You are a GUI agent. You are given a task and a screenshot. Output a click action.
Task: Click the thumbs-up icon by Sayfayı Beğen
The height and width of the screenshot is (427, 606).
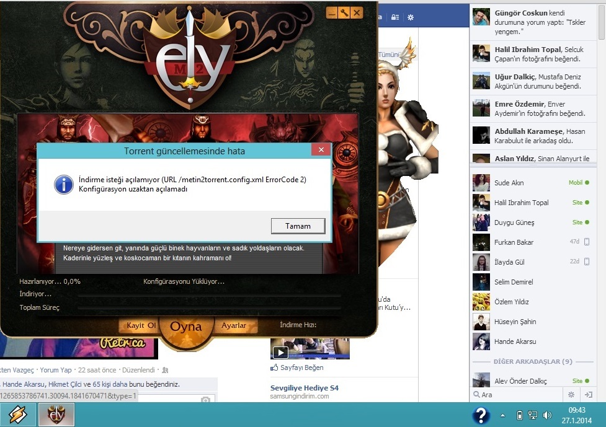tap(274, 368)
